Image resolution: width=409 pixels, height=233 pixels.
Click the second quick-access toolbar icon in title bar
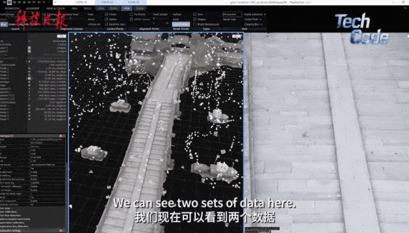click(x=9, y=2)
